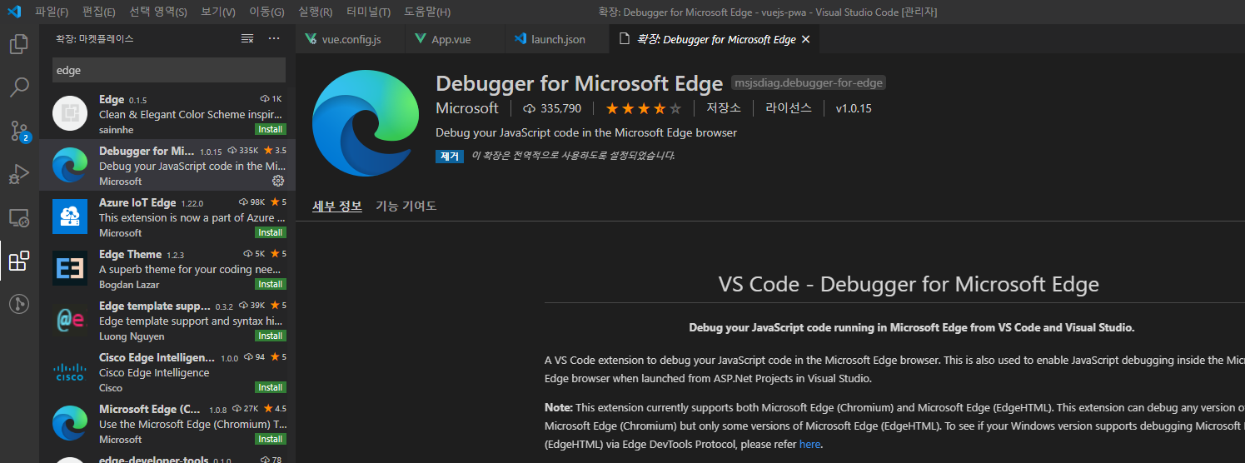Open Source Control view with badge
Viewport: 1245px width, 463px height.
[18, 131]
